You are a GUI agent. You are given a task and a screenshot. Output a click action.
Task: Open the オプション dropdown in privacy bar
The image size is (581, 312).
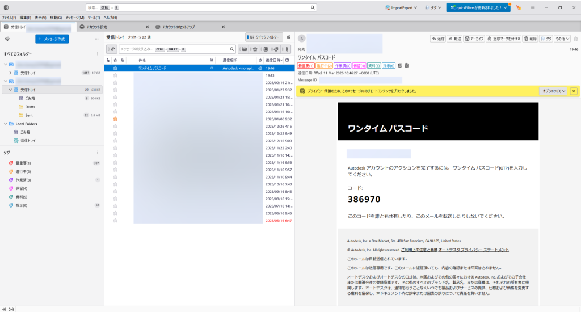point(554,91)
